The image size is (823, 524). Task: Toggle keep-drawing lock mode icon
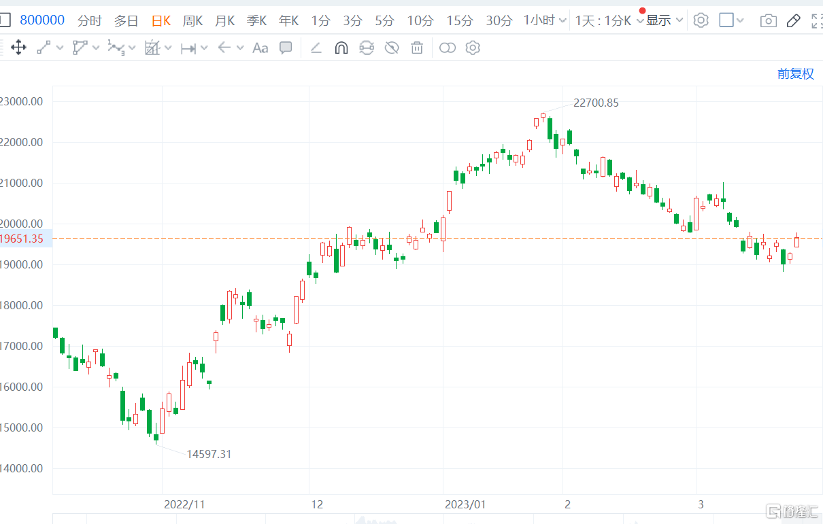coord(367,48)
